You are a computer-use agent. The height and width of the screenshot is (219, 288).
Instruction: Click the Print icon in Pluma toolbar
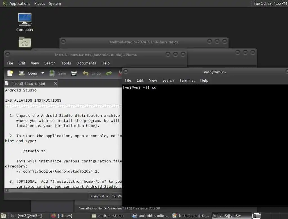pyautogui.click(x=74, y=73)
